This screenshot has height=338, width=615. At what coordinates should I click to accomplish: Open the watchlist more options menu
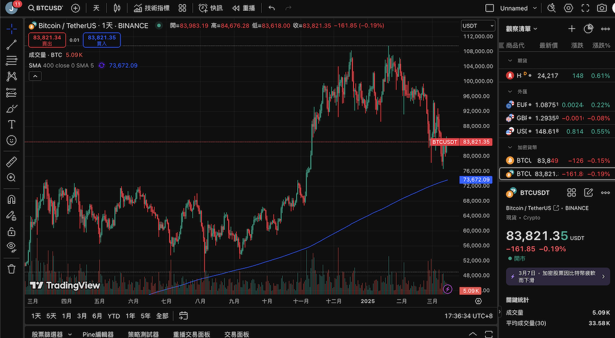[x=605, y=29]
